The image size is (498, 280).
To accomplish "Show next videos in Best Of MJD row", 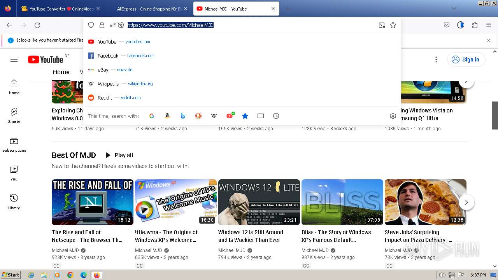I will tap(466, 202).
